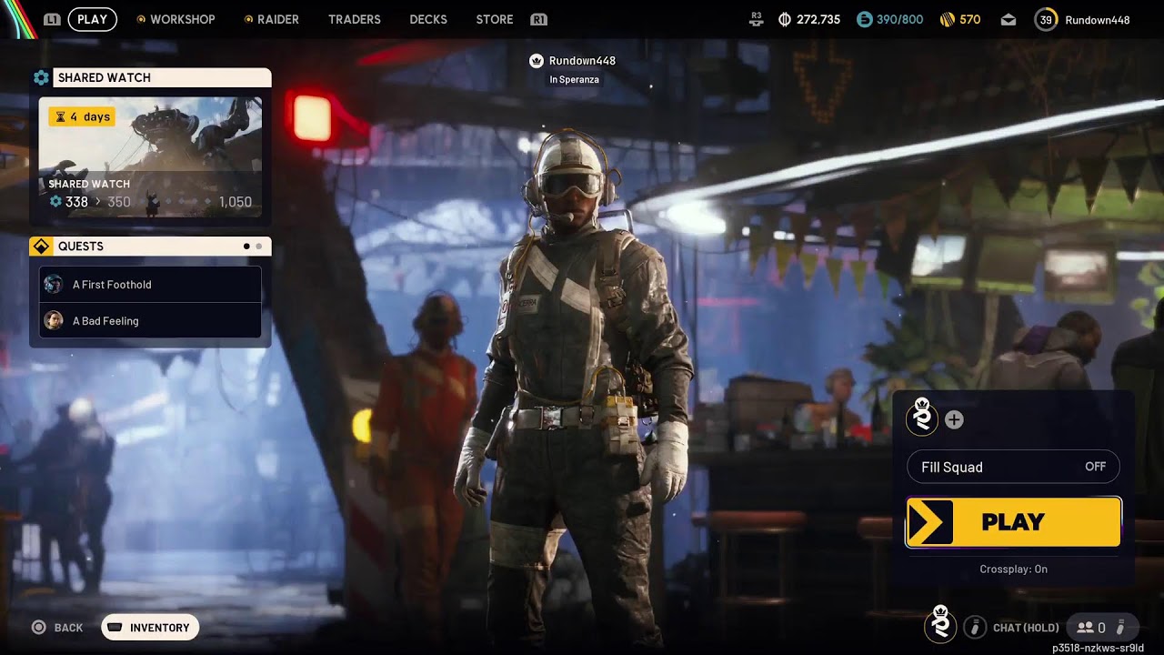This screenshot has width=1164, height=655.
Task: Click the 1,050 Shared Watch goal value
Action: (x=236, y=202)
